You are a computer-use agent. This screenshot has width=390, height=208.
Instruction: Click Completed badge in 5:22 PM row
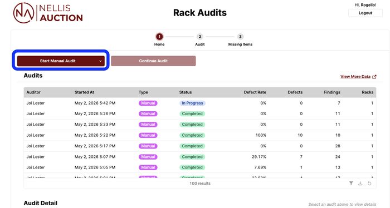(x=192, y=135)
